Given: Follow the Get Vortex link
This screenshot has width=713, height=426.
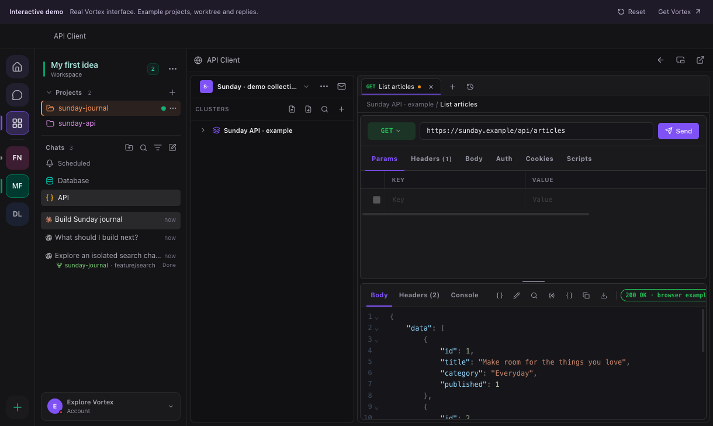Looking at the screenshot, I should (x=679, y=12).
